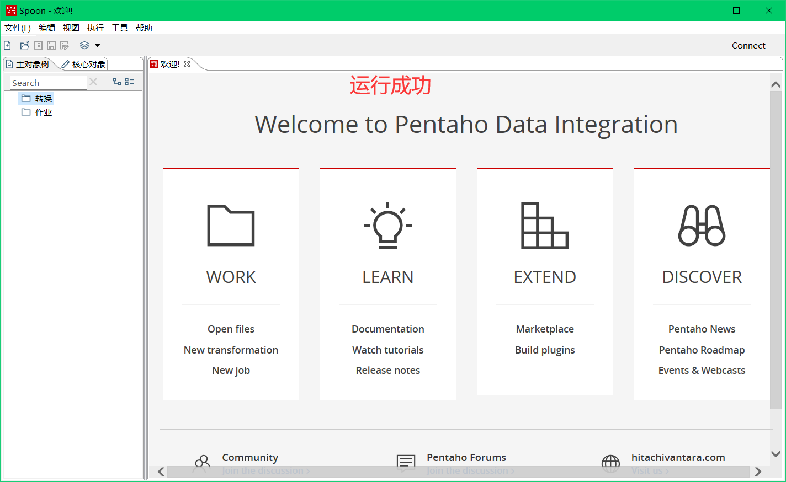Viewport: 786px width, 482px height.
Task: Open the Pentaho News link
Action: (702, 329)
